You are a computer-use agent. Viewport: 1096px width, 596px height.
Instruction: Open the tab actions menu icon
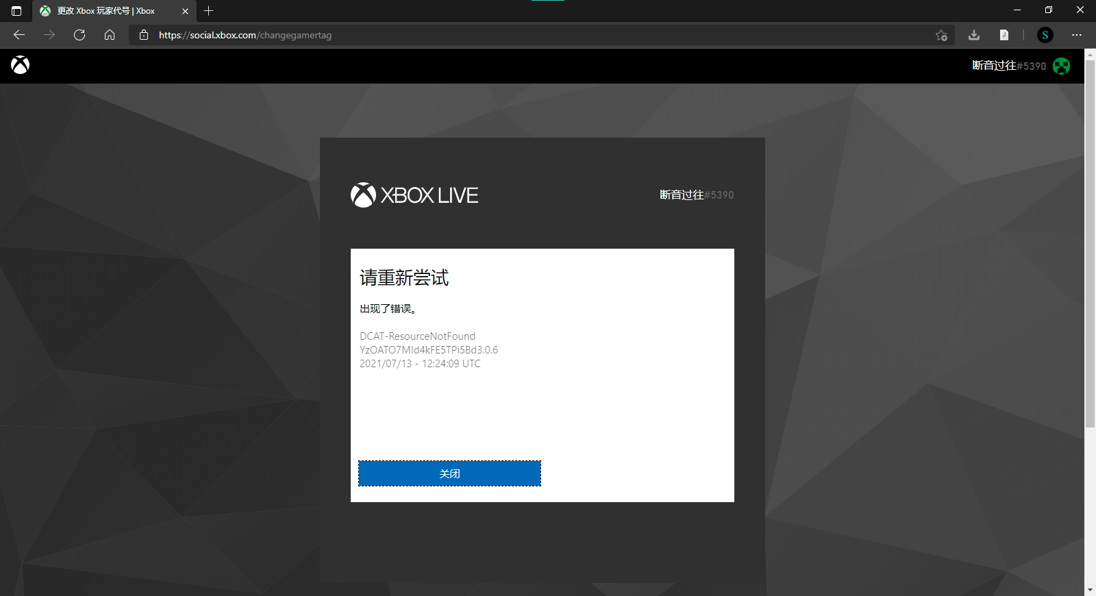(16, 11)
